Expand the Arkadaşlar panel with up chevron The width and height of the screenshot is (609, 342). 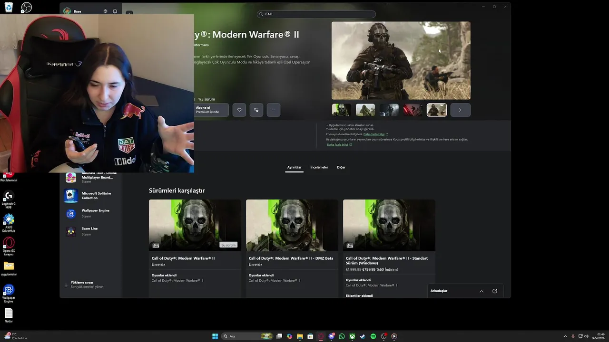pyautogui.click(x=481, y=291)
